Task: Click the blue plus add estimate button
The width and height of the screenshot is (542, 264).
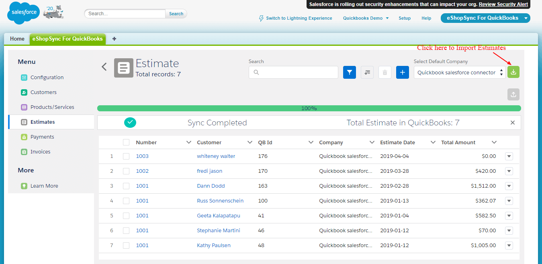Action: (x=403, y=72)
